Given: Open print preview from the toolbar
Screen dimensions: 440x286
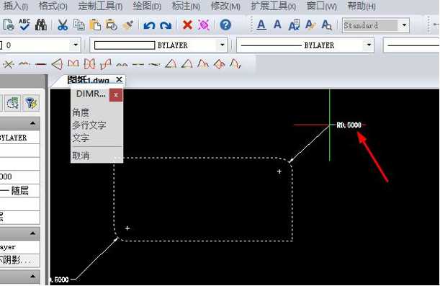Looking at the screenshot, I should click(9, 24).
